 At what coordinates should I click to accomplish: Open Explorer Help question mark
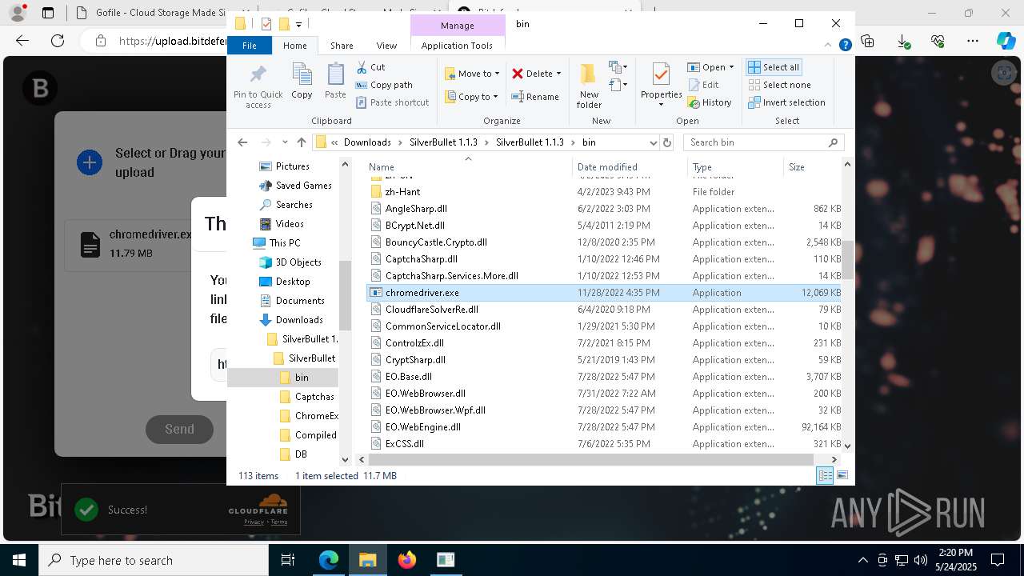(x=845, y=46)
